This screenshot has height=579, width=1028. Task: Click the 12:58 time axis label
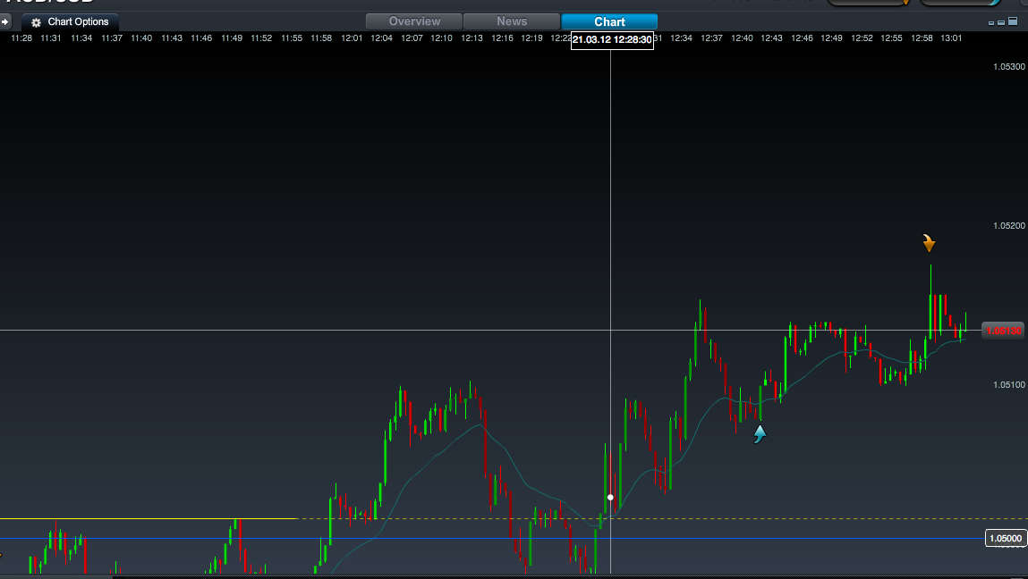[922, 38]
